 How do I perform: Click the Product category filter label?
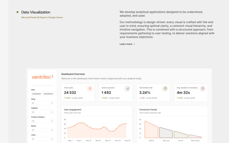[x=38, y=117]
